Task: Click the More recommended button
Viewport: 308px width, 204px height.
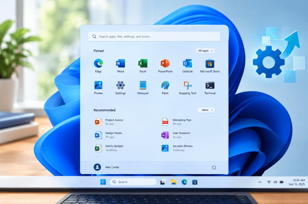Action: (x=206, y=110)
